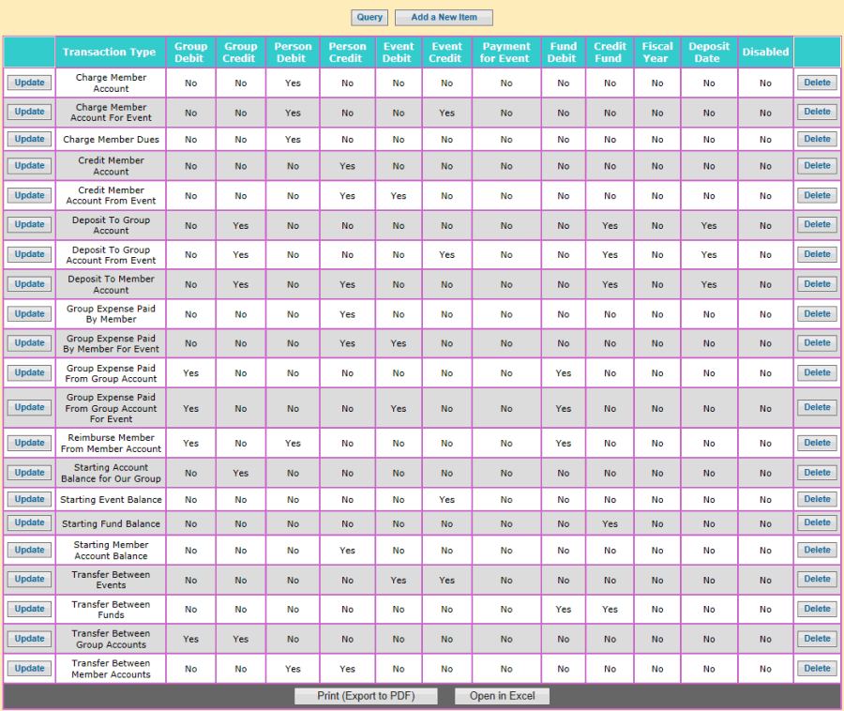The image size is (844, 711).
Task: Delete Group Expense Paid From Group Account For Event
Action: pyautogui.click(x=817, y=407)
